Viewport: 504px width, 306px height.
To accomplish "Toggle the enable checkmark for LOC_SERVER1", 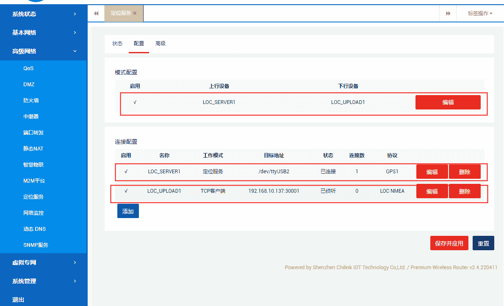I will 126,172.
